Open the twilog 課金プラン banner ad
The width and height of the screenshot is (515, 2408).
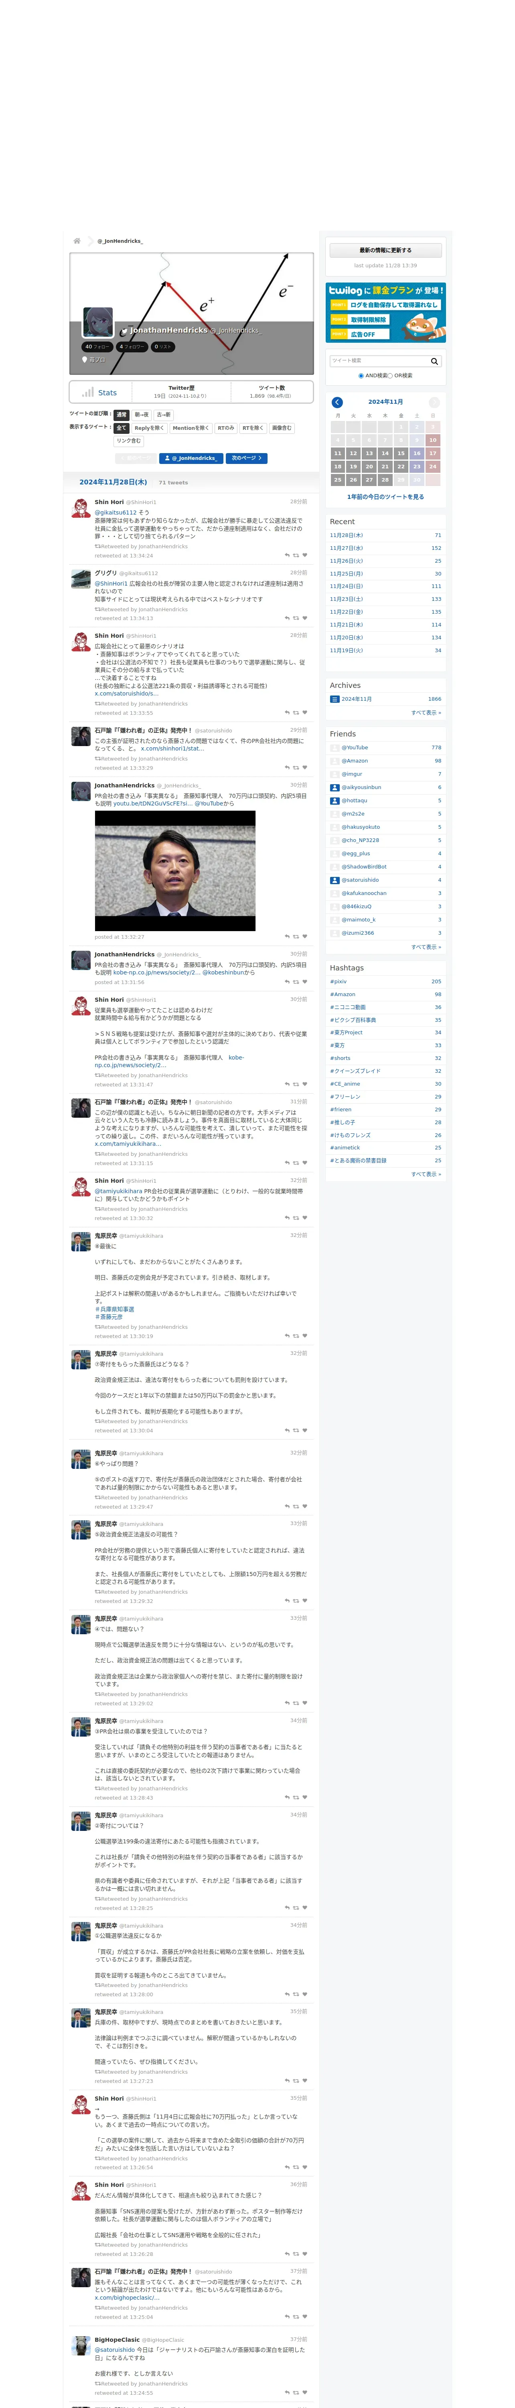coord(385,313)
